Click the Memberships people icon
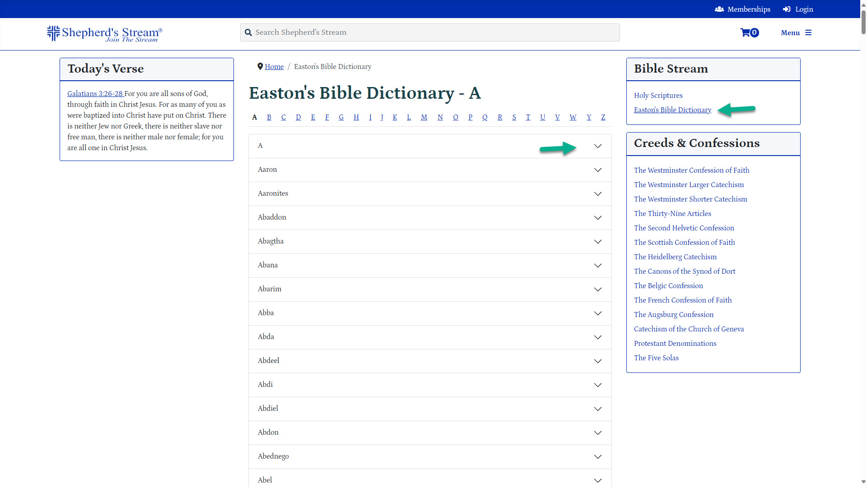The image size is (867, 487). (x=719, y=9)
